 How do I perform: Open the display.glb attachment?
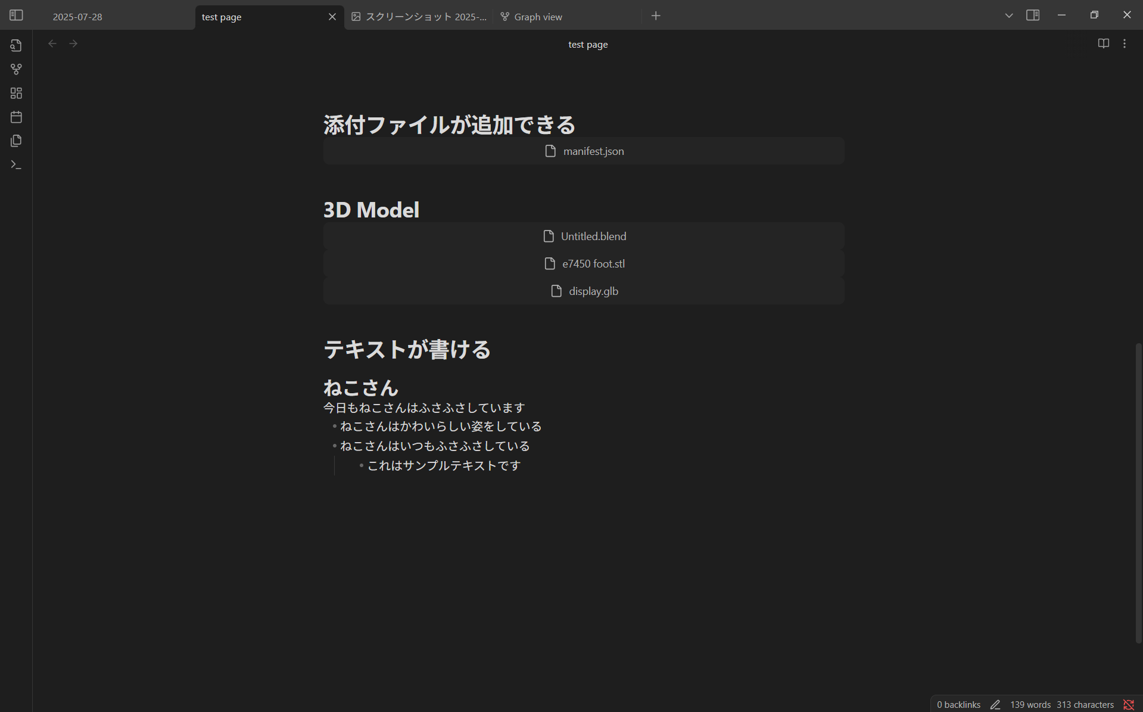tap(584, 291)
